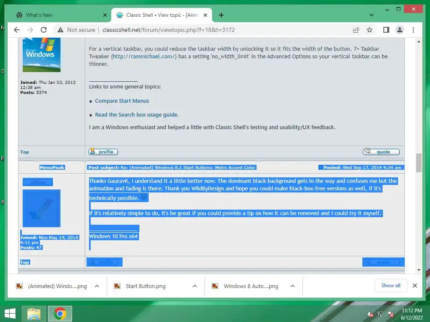Click MenuPeak's profile button
Screen dimensions: 430x322
[104, 262]
